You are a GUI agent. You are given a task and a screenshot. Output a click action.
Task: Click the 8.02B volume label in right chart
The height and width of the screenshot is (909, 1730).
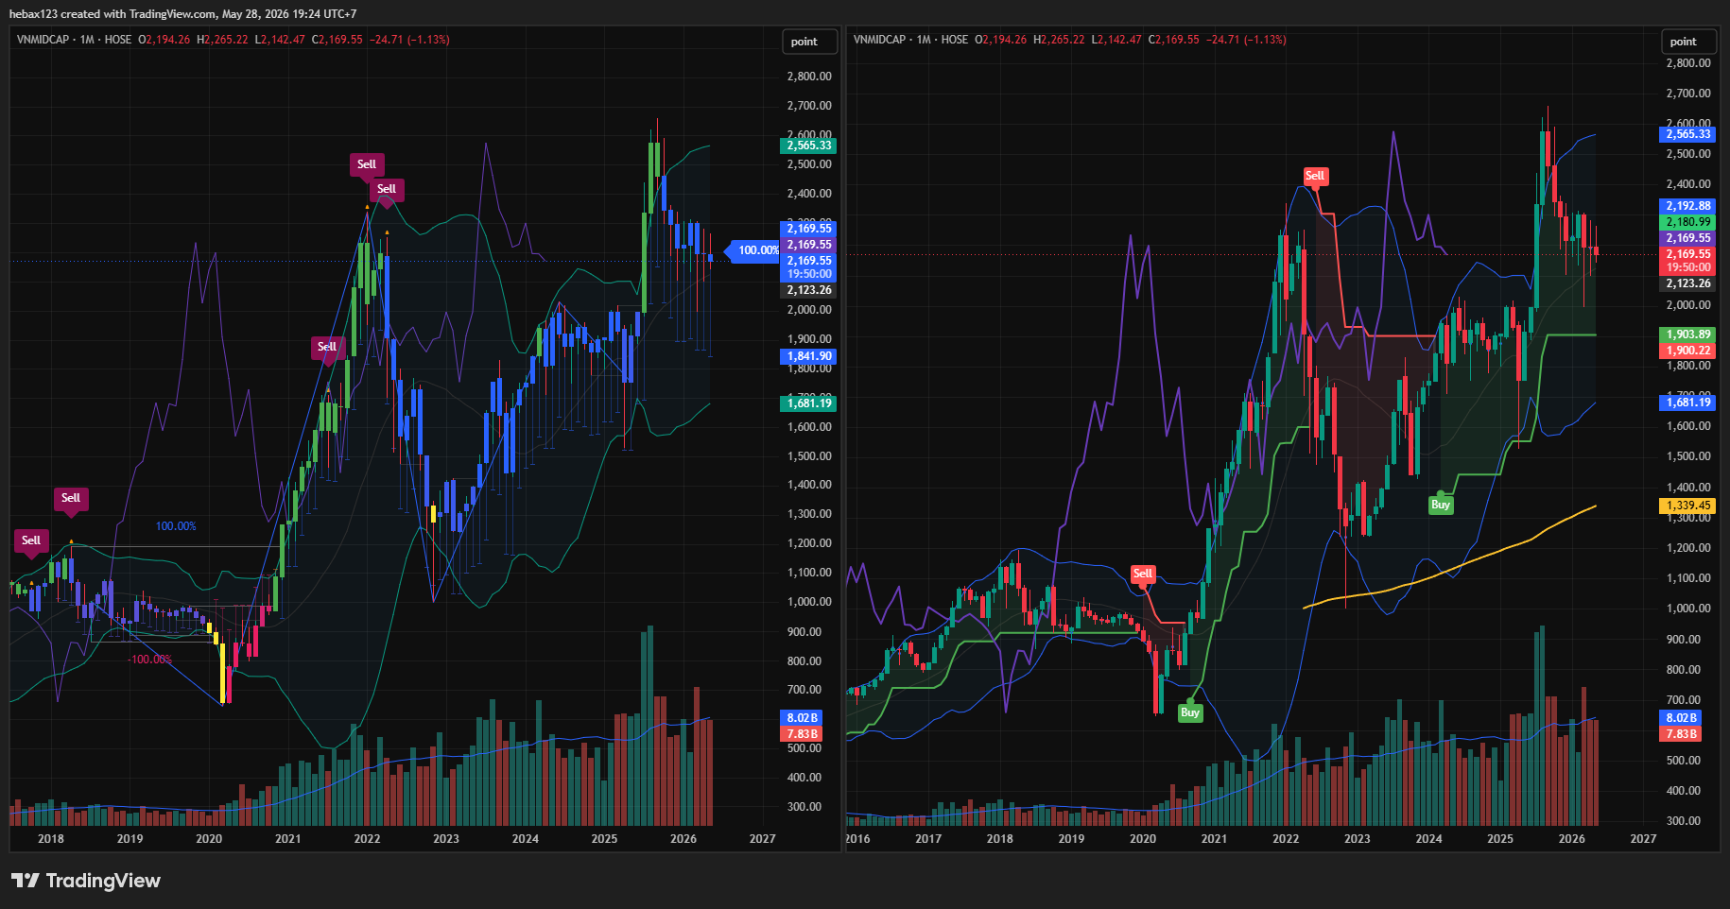click(x=1681, y=718)
